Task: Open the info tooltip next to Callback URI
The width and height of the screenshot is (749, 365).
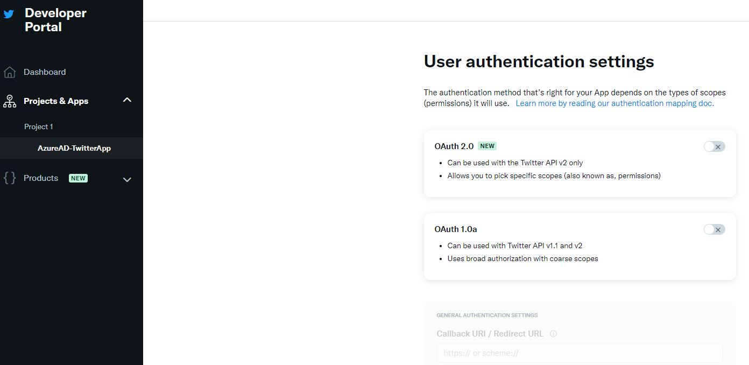Action: pos(553,334)
